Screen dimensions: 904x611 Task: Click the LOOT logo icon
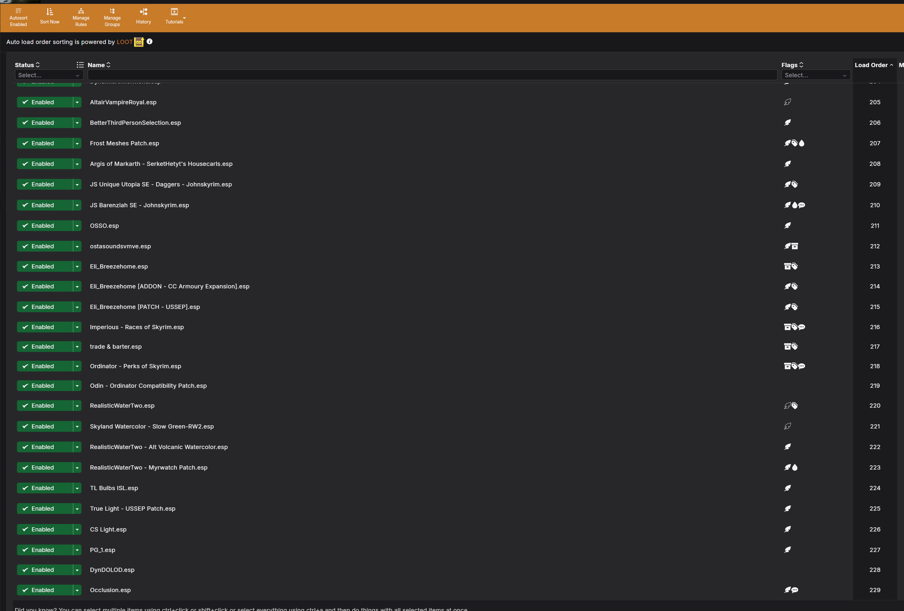[x=139, y=42]
